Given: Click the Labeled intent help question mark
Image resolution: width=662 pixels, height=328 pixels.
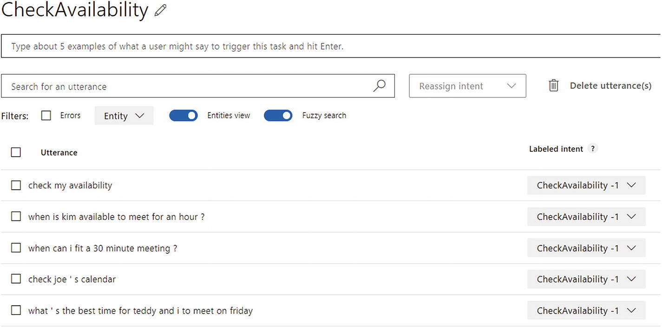Looking at the screenshot, I should (592, 149).
